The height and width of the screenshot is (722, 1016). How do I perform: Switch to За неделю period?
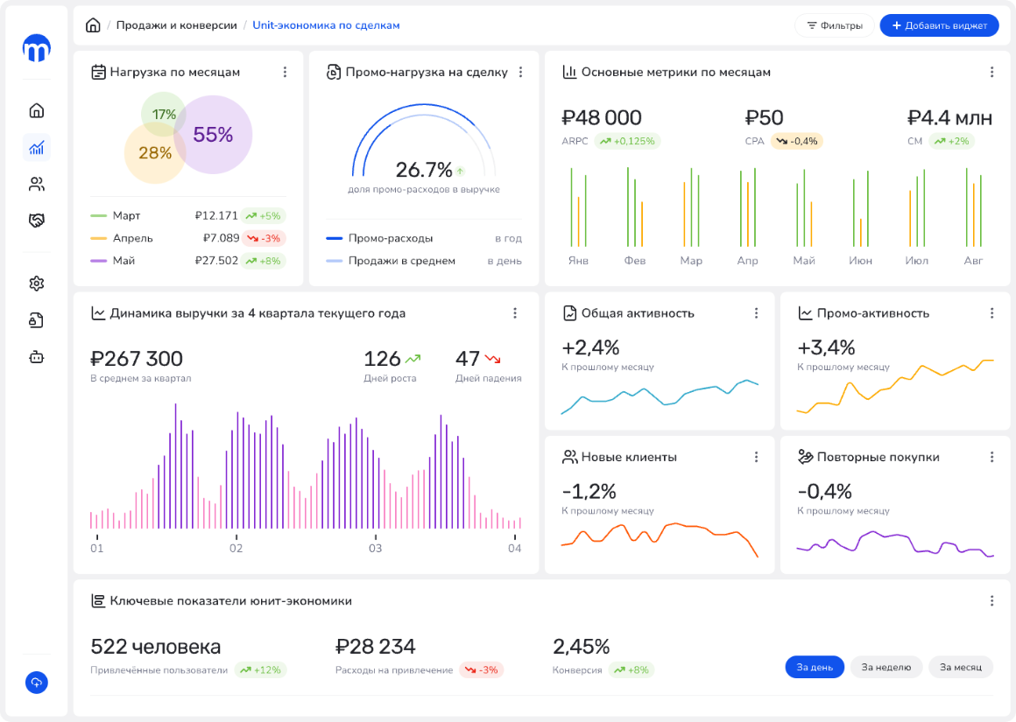pos(886,667)
